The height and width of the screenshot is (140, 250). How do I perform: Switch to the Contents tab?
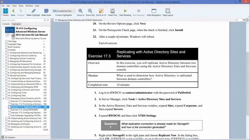[x=6, y=24]
